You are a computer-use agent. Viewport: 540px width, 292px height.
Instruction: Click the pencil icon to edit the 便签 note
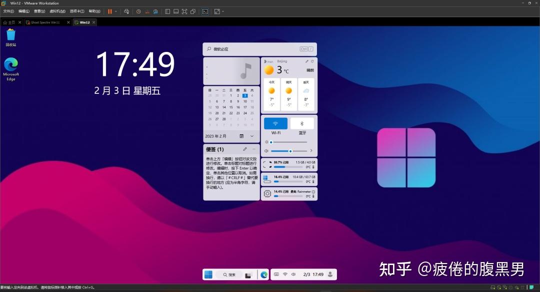coord(244,148)
